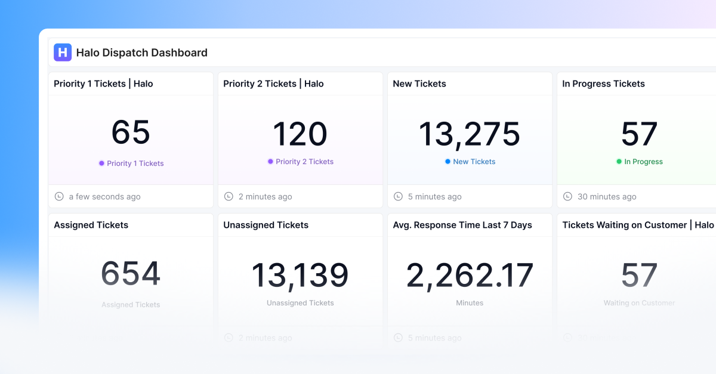Click the 'a few seconds ago' timestamp
The image size is (716, 374).
(105, 196)
